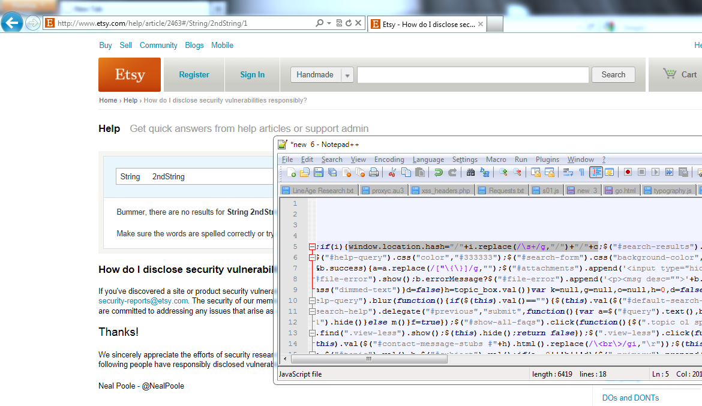Click the DOs and DONTs link
The height and width of the screenshot is (406, 702).
(631, 398)
